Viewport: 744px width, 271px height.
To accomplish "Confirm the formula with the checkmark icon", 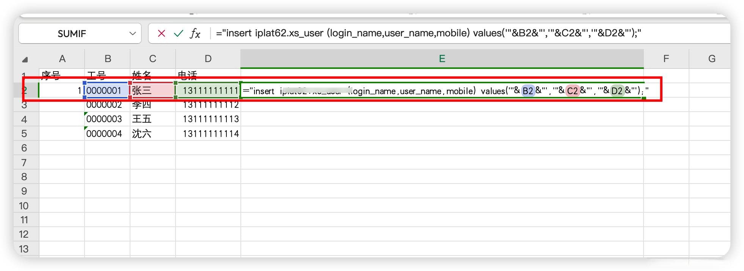I will tap(178, 33).
